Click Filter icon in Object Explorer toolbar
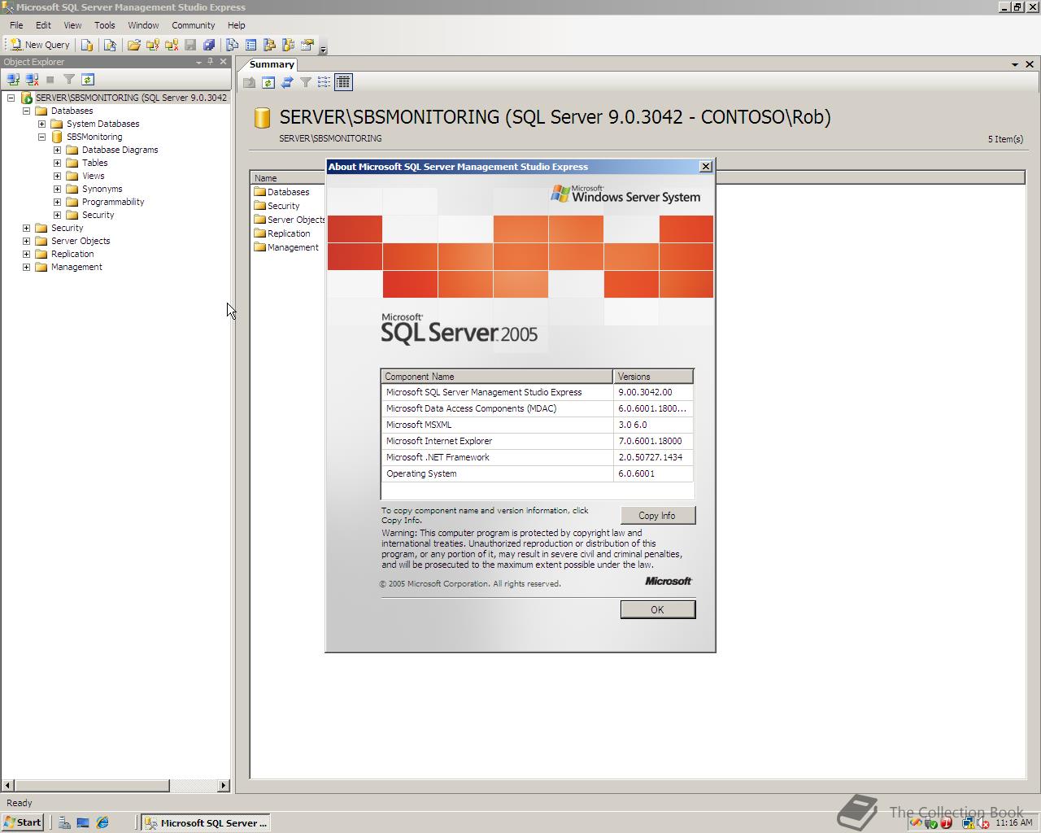This screenshot has width=1041, height=833. [x=69, y=79]
